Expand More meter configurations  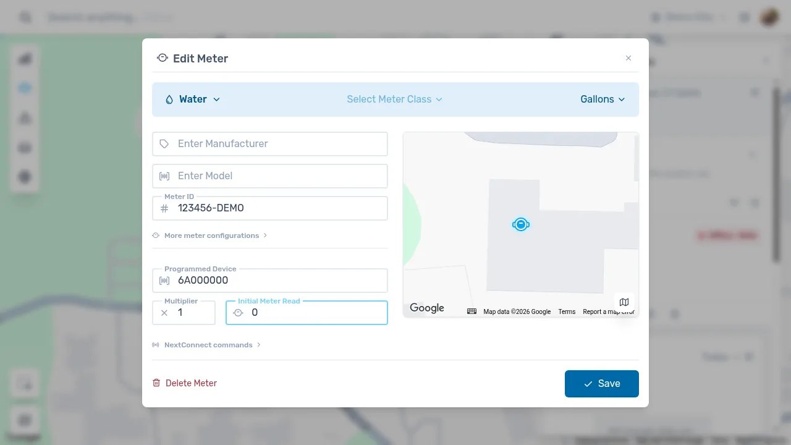click(x=209, y=235)
